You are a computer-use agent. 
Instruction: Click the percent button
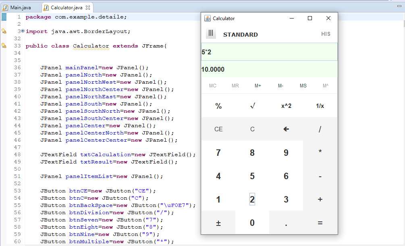pos(218,105)
